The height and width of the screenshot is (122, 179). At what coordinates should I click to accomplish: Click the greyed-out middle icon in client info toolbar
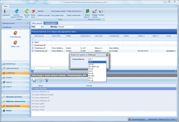point(40,80)
